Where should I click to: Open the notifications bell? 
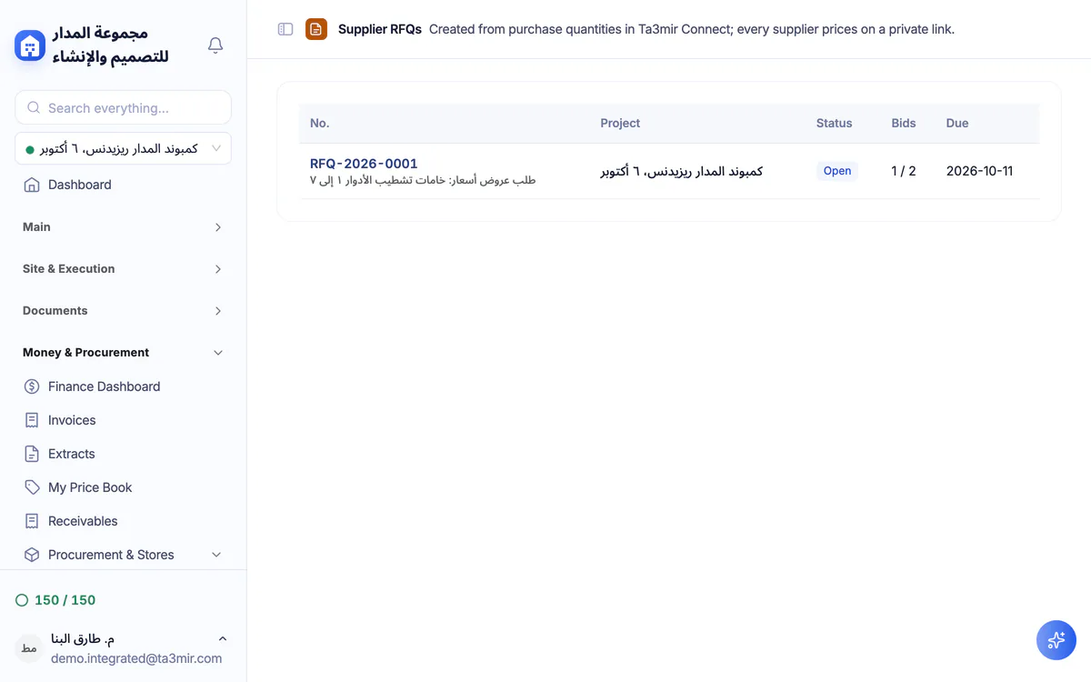point(215,45)
